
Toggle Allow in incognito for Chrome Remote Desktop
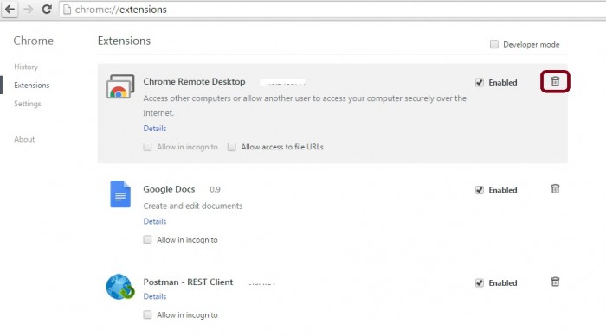pos(147,147)
